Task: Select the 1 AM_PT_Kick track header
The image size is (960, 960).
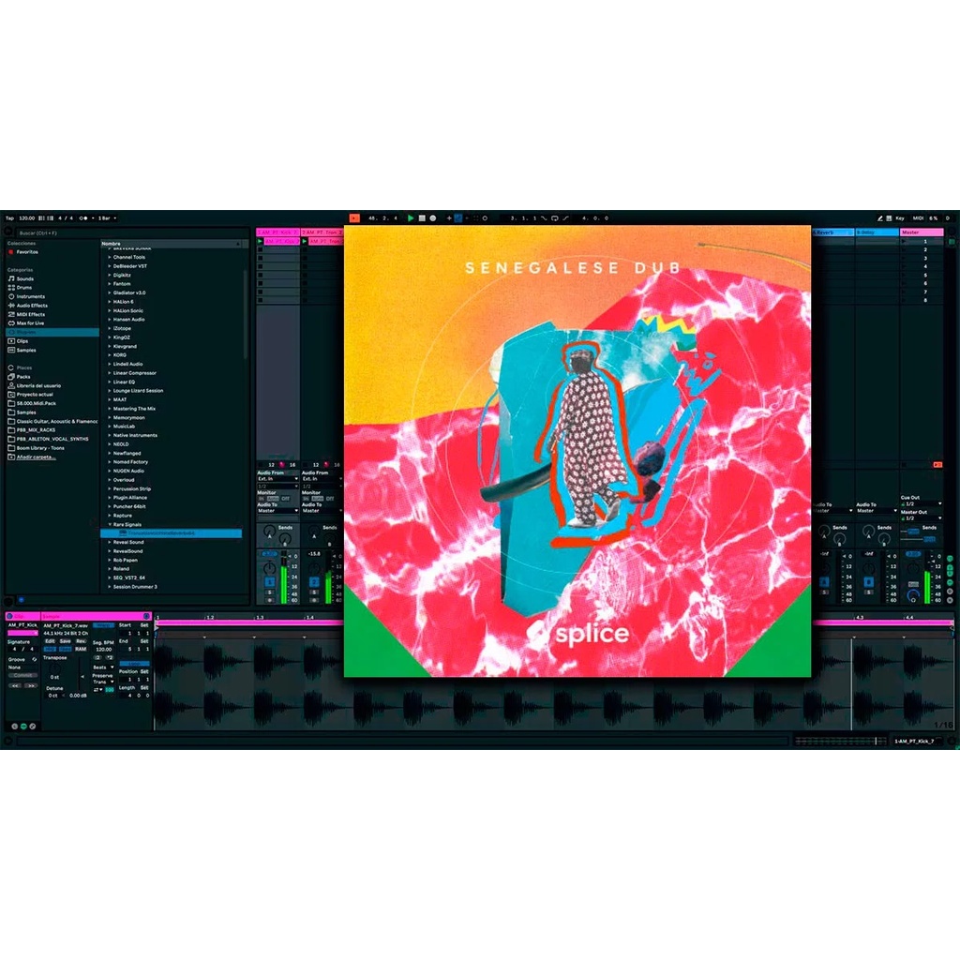Action: 277,232
